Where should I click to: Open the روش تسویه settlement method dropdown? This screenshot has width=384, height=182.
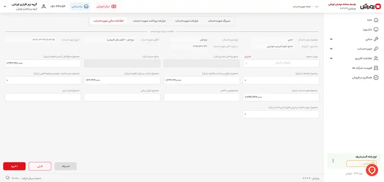point(281,63)
